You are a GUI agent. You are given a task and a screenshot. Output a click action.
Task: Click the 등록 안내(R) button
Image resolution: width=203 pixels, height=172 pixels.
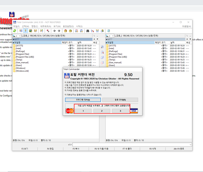[120, 100]
